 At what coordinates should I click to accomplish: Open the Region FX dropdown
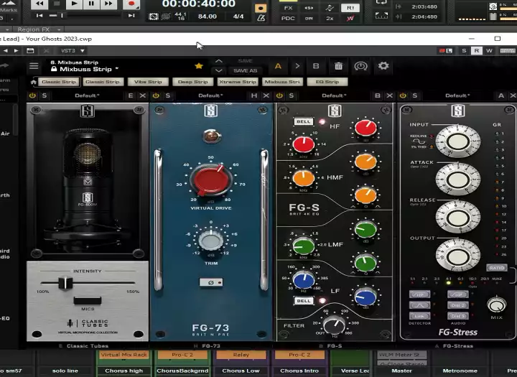tap(39, 29)
